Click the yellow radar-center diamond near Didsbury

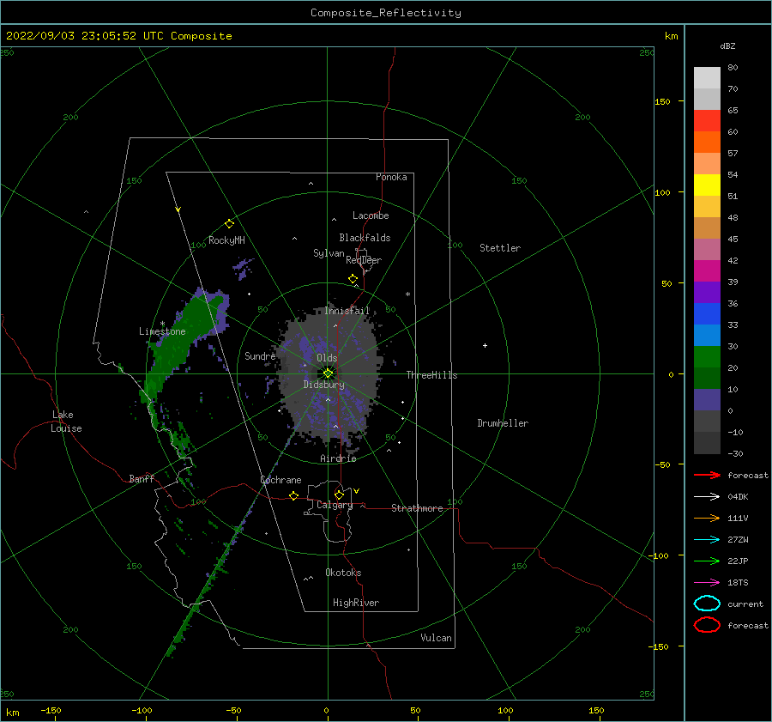pos(328,373)
